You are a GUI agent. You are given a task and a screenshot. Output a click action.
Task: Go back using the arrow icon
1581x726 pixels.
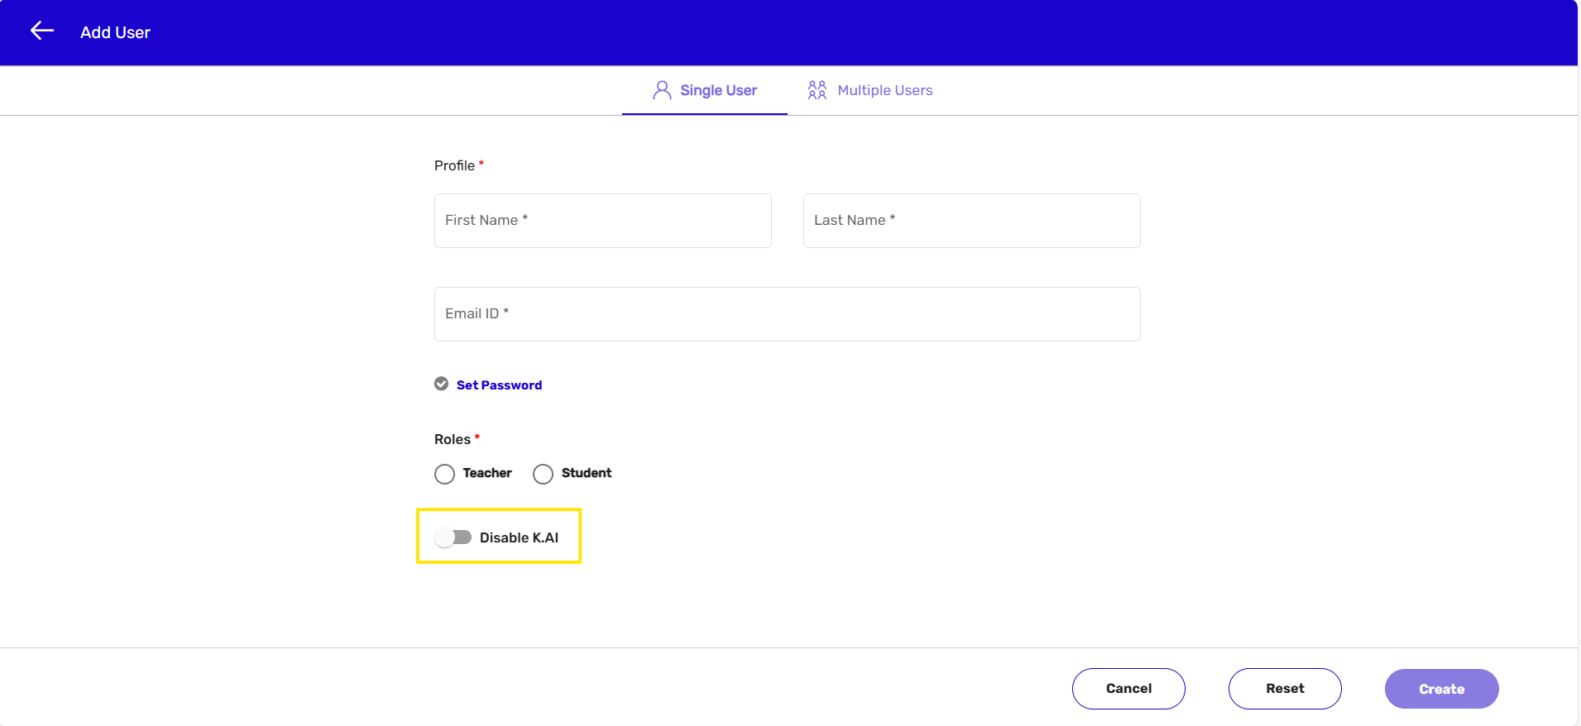click(42, 31)
